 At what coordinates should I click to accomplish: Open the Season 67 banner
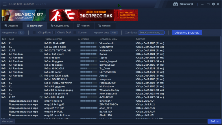tap(24, 15)
